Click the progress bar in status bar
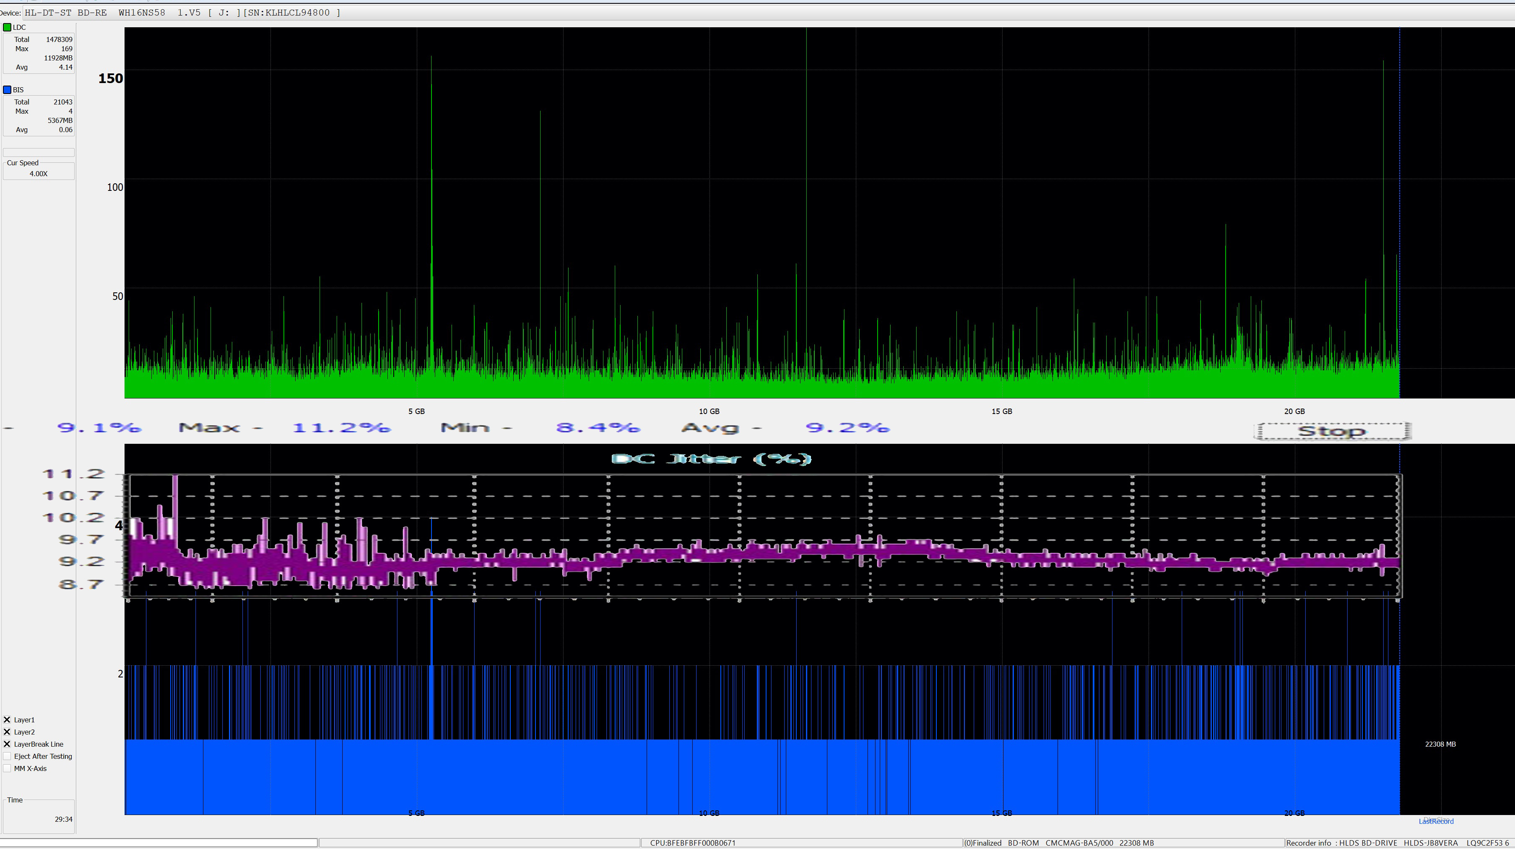The image size is (1515, 849). (159, 843)
